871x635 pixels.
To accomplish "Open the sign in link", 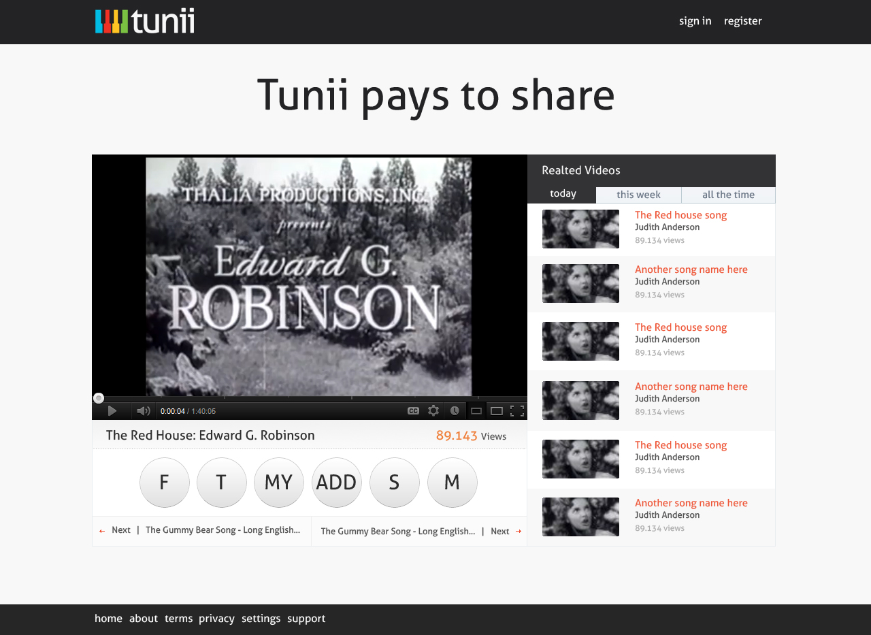I will click(695, 21).
